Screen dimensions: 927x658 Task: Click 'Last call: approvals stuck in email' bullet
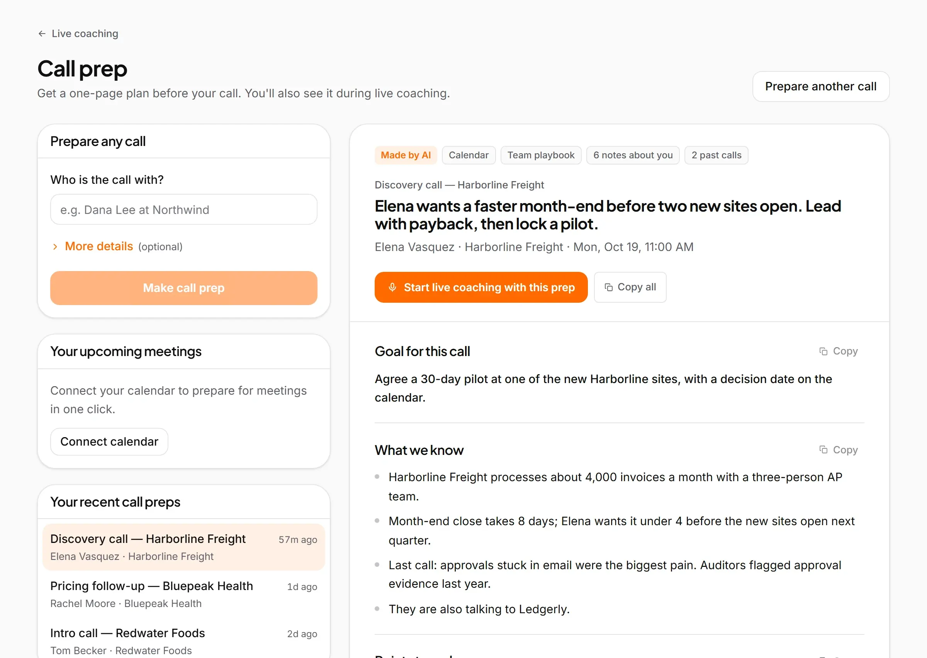pos(615,574)
